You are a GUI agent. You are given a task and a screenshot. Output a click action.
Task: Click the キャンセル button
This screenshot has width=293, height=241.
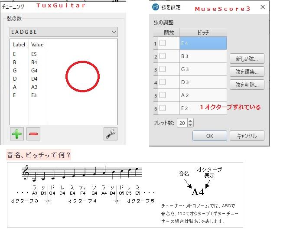click(x=247, y=136)
